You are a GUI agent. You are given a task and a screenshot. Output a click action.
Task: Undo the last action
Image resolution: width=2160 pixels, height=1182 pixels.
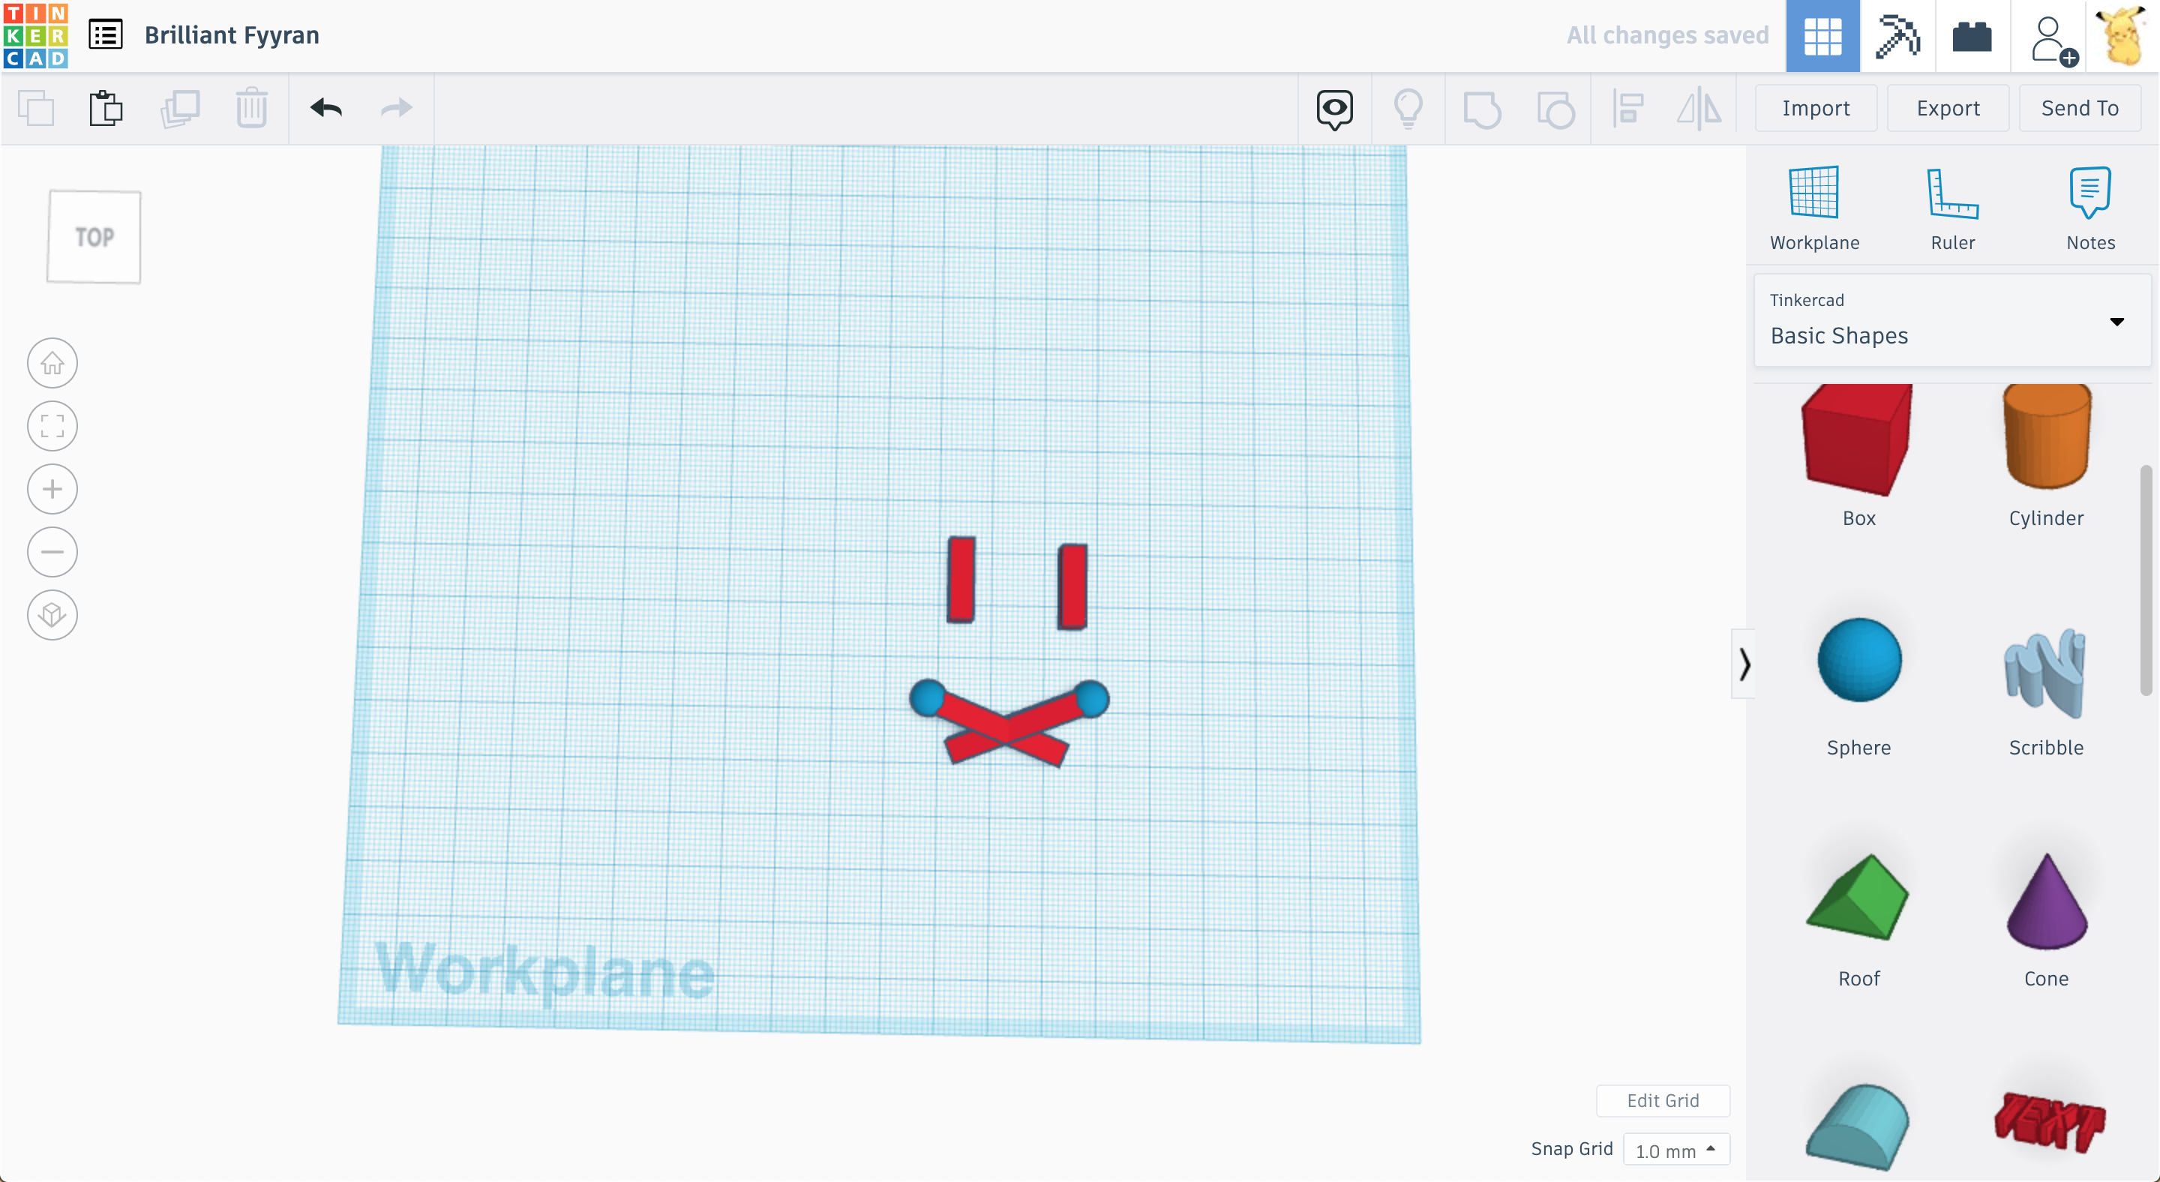(x=326, y=108)
